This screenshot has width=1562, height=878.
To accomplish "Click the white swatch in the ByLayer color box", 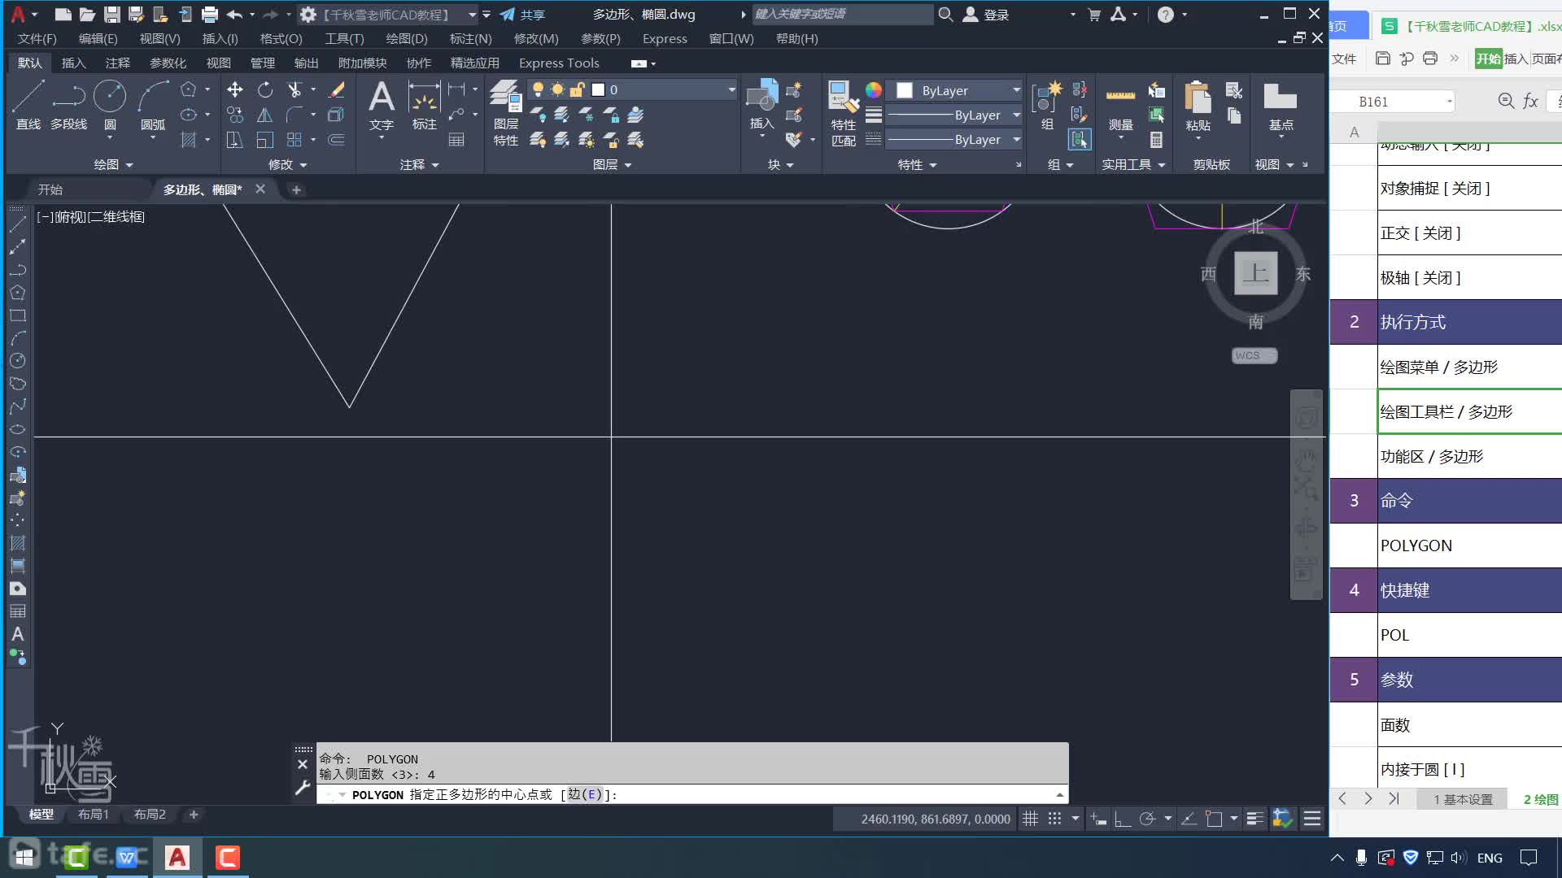I will [904, 90].
